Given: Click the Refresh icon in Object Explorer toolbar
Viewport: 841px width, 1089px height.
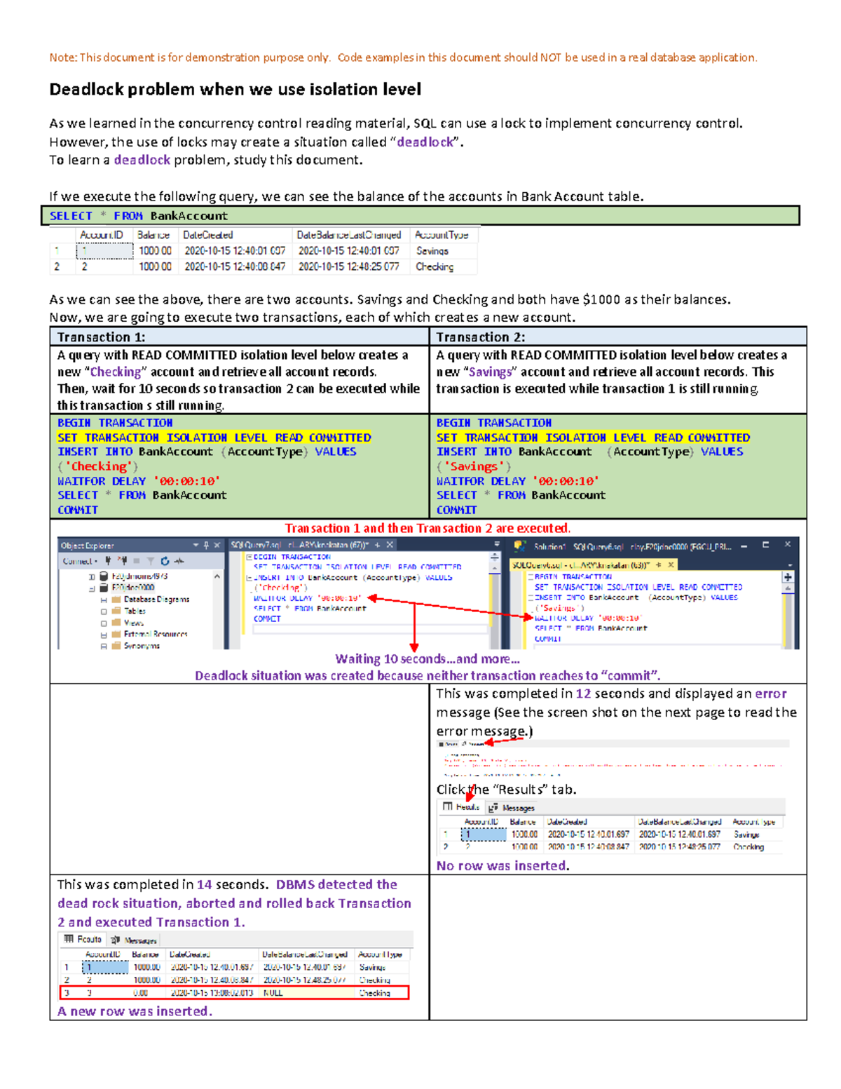Looking at the screenshot, I should (x=165, y=561).
